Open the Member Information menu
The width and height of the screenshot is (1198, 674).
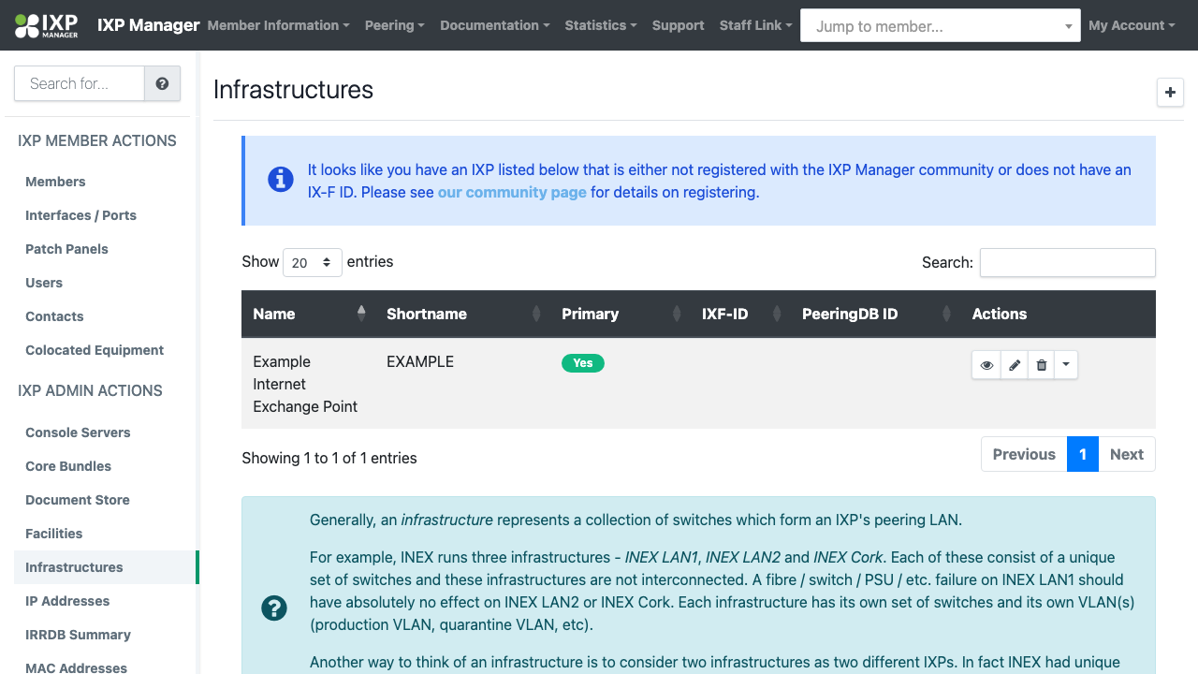pyautogui.click(x=278, y=25)
